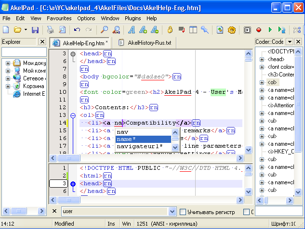Click the print icon in toolbar

(51, 30)
